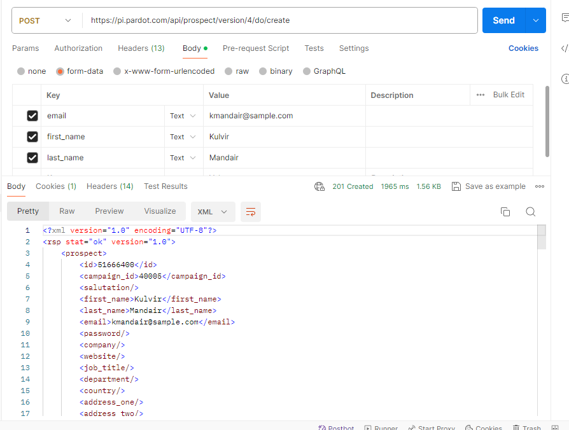Uncheck the first_name row checkbox
The width and height of the screenshot is (569, 430).
tap(32, 137)
